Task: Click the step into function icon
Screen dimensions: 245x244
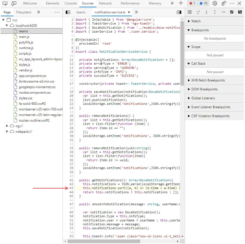Action: tap(206, 12)
